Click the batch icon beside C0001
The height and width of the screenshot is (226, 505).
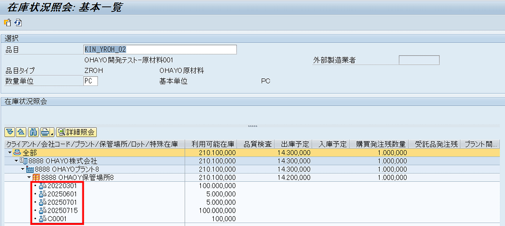pyautogui.click(x=42, y=219)
